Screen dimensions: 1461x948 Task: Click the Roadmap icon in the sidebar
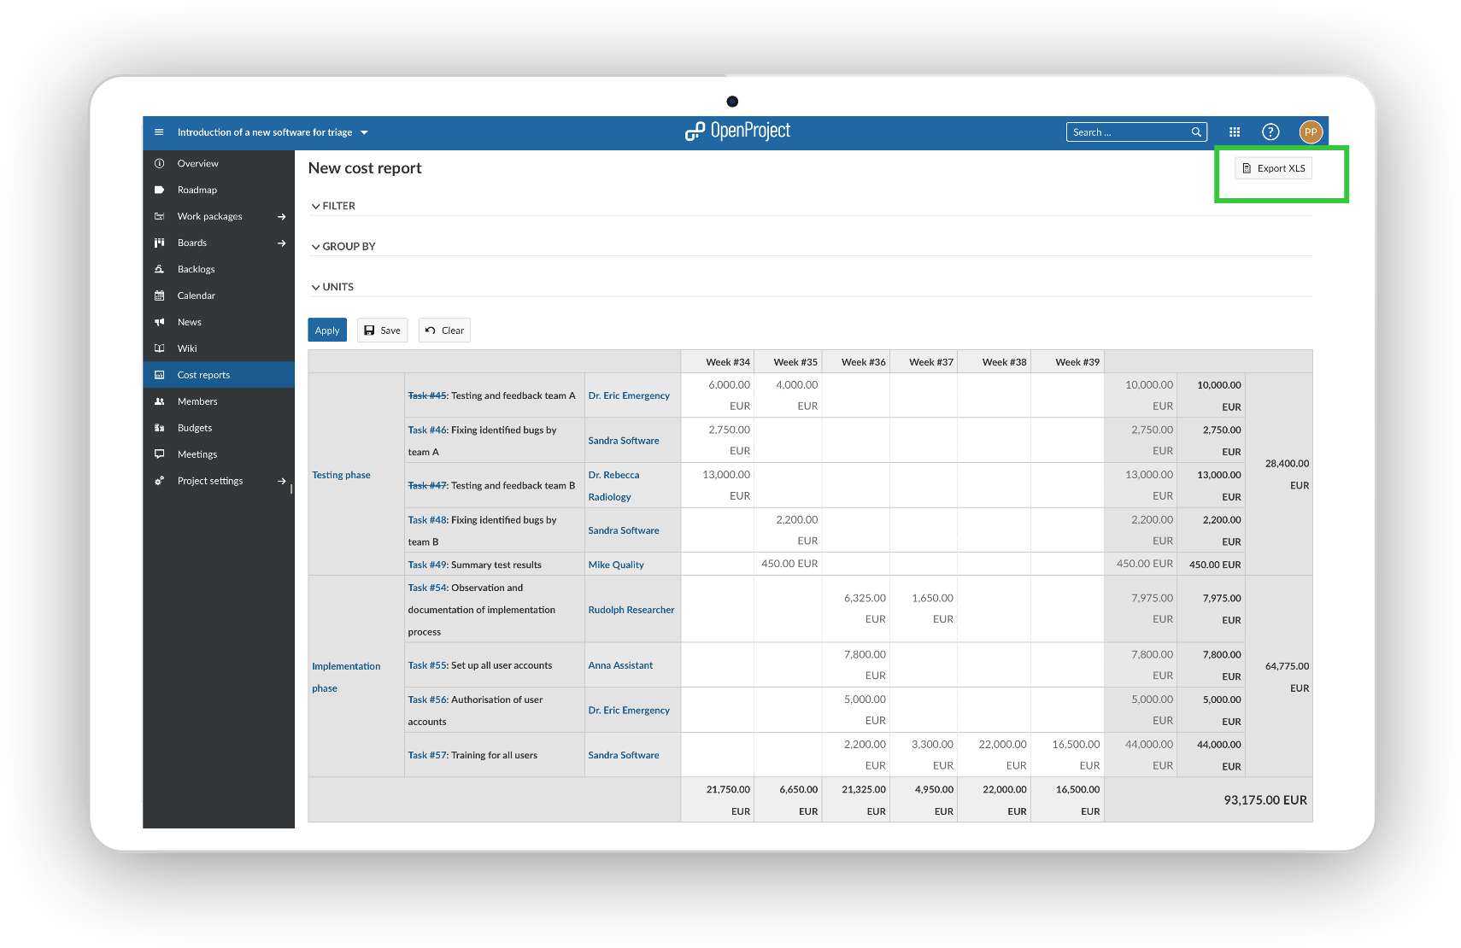tap(159, 190)
